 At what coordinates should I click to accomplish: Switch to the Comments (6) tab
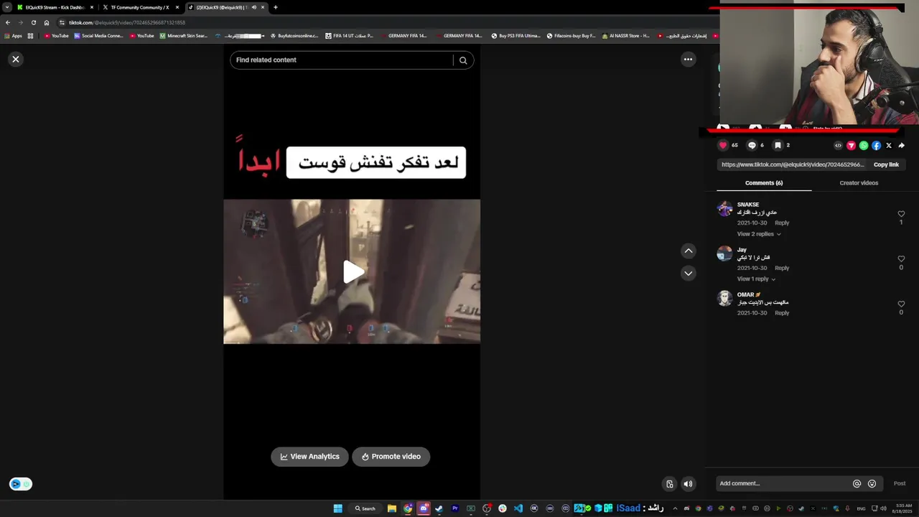point(764,183)
